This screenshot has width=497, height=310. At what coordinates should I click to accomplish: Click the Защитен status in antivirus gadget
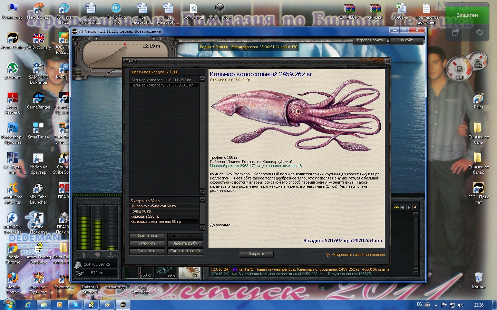467,15
